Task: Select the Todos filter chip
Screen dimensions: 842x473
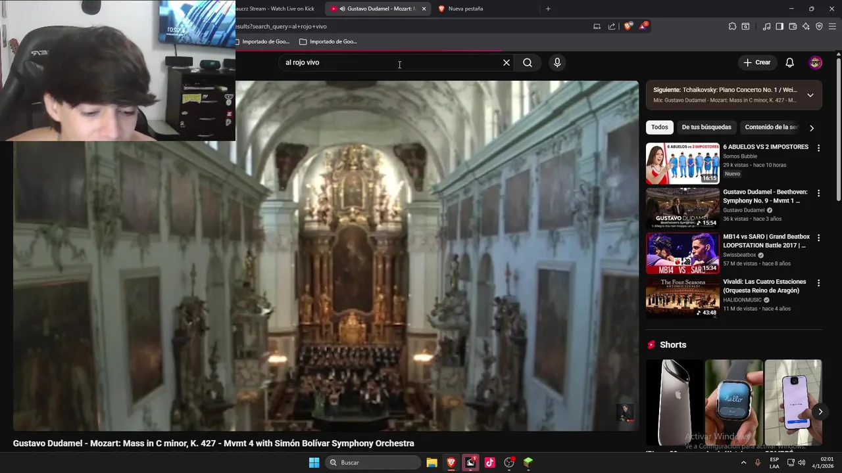Action: click(x=659, y=127)
